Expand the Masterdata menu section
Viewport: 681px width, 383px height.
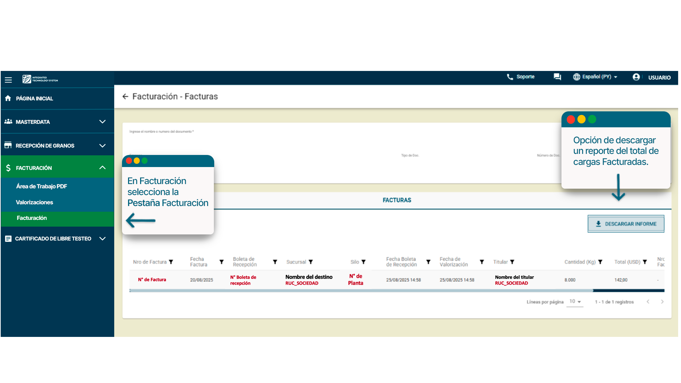coord(102,122)
